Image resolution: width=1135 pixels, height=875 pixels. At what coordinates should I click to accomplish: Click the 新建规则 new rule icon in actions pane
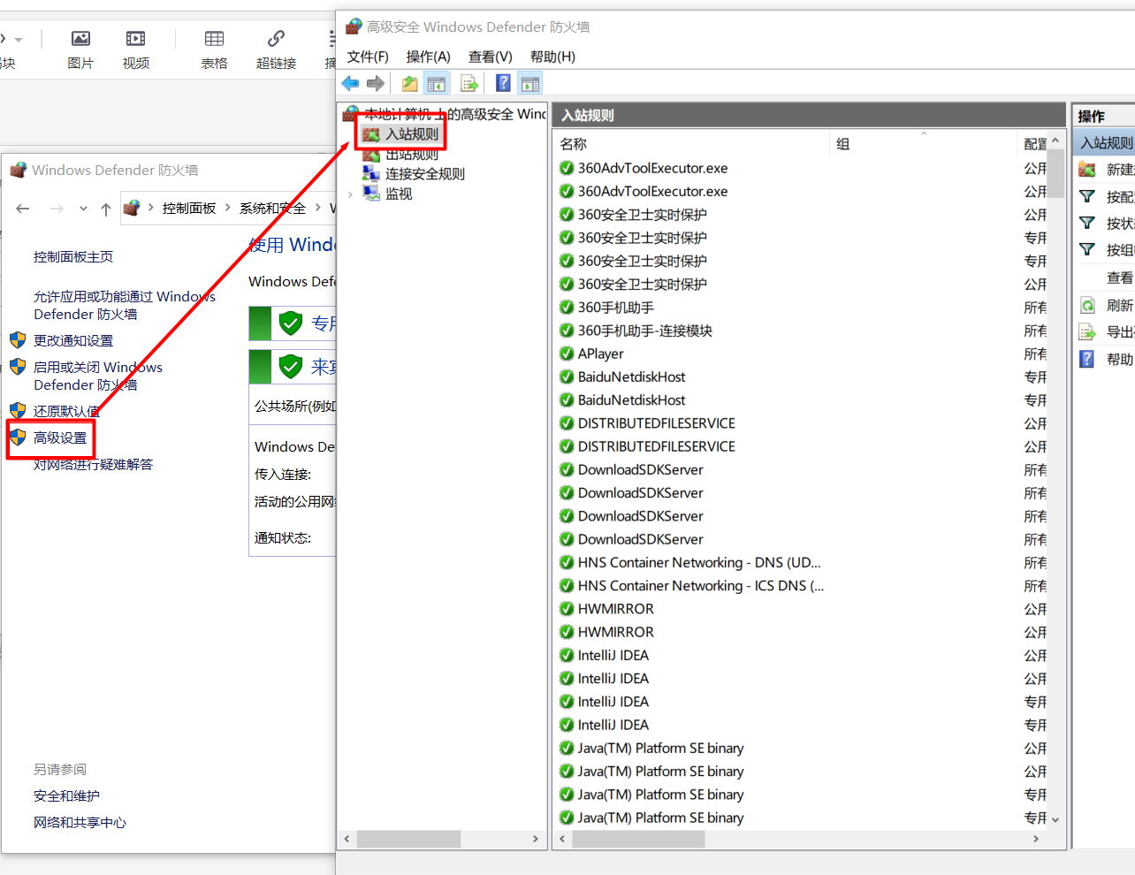pos(1087,170)
